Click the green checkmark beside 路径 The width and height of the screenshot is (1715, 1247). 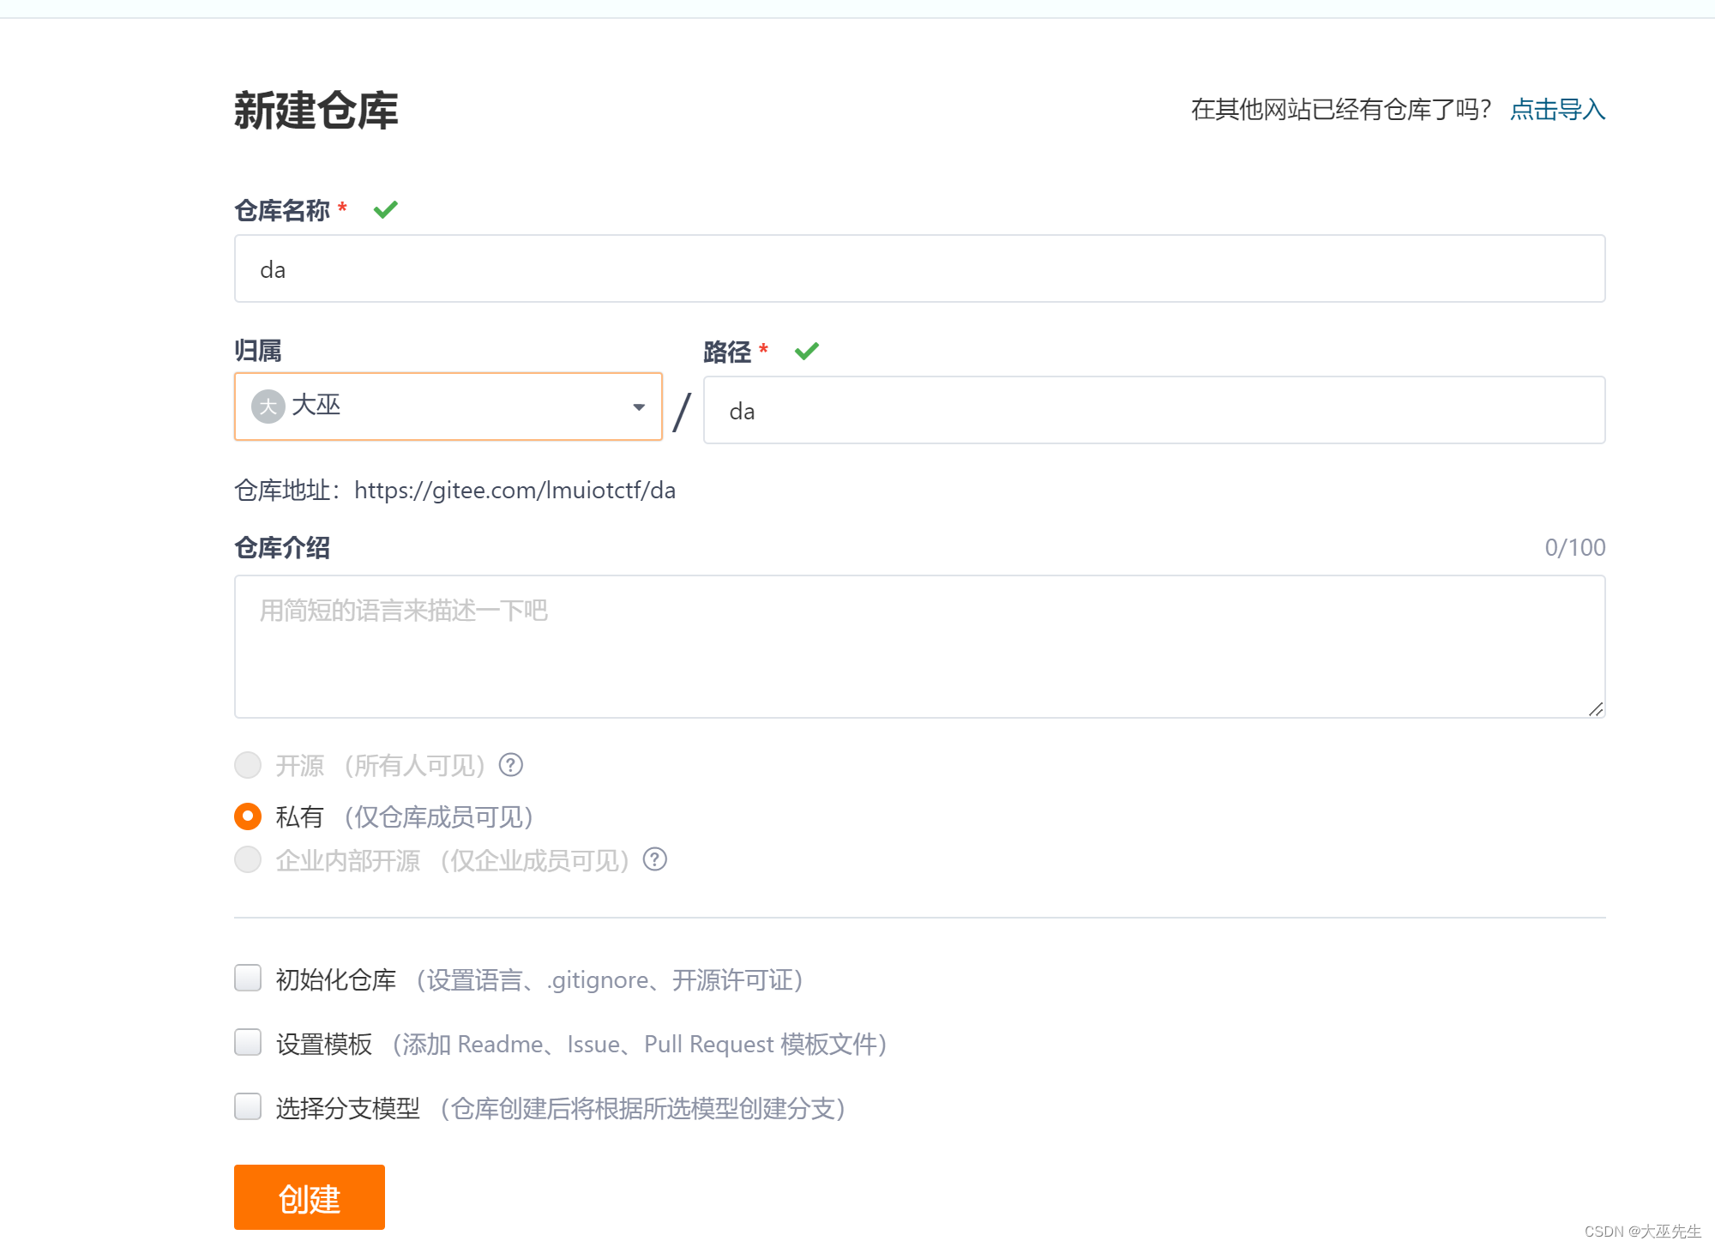(806, 351)
